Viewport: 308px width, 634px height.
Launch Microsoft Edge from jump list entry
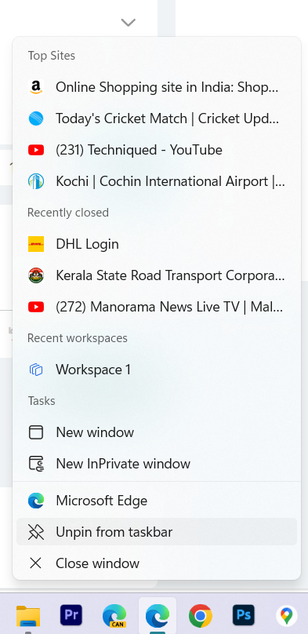coord(157,501)
